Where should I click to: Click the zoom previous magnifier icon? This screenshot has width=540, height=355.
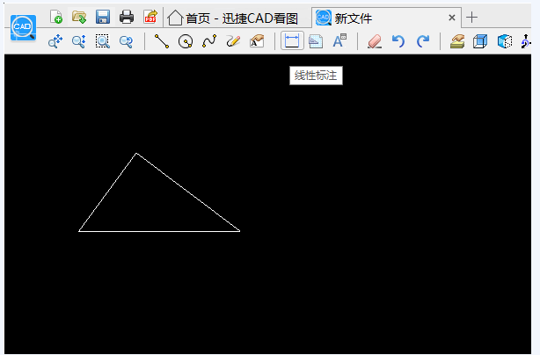[x=126, y=41]
